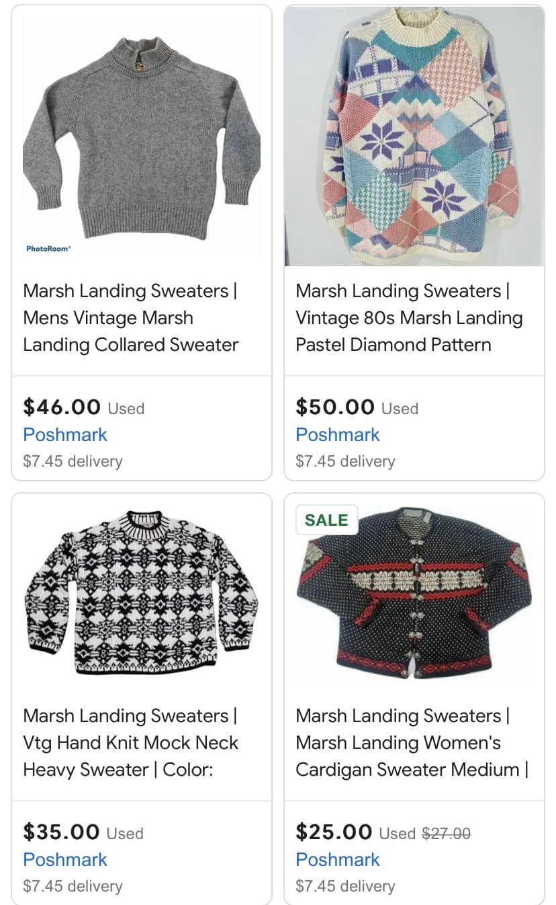Click the Poshmark link under $35.00
Screen dimensions: 556x905
click(65, 859)
